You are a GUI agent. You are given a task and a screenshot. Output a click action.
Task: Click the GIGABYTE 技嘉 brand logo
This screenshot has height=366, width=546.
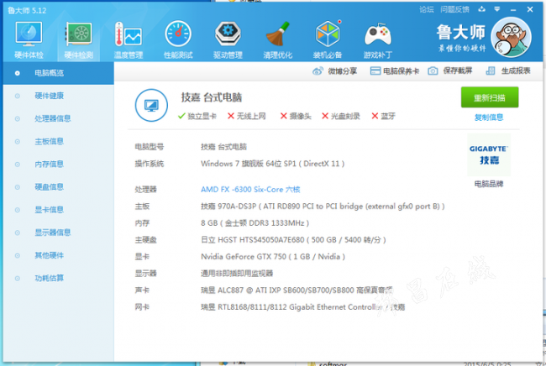(x=489, y=154)
